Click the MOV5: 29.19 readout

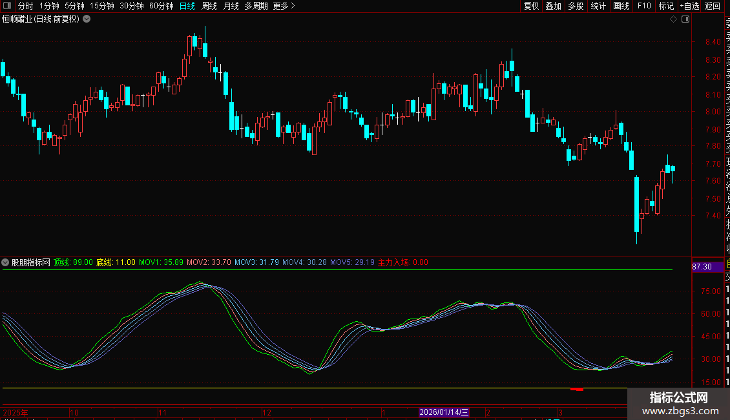(352, 262)
